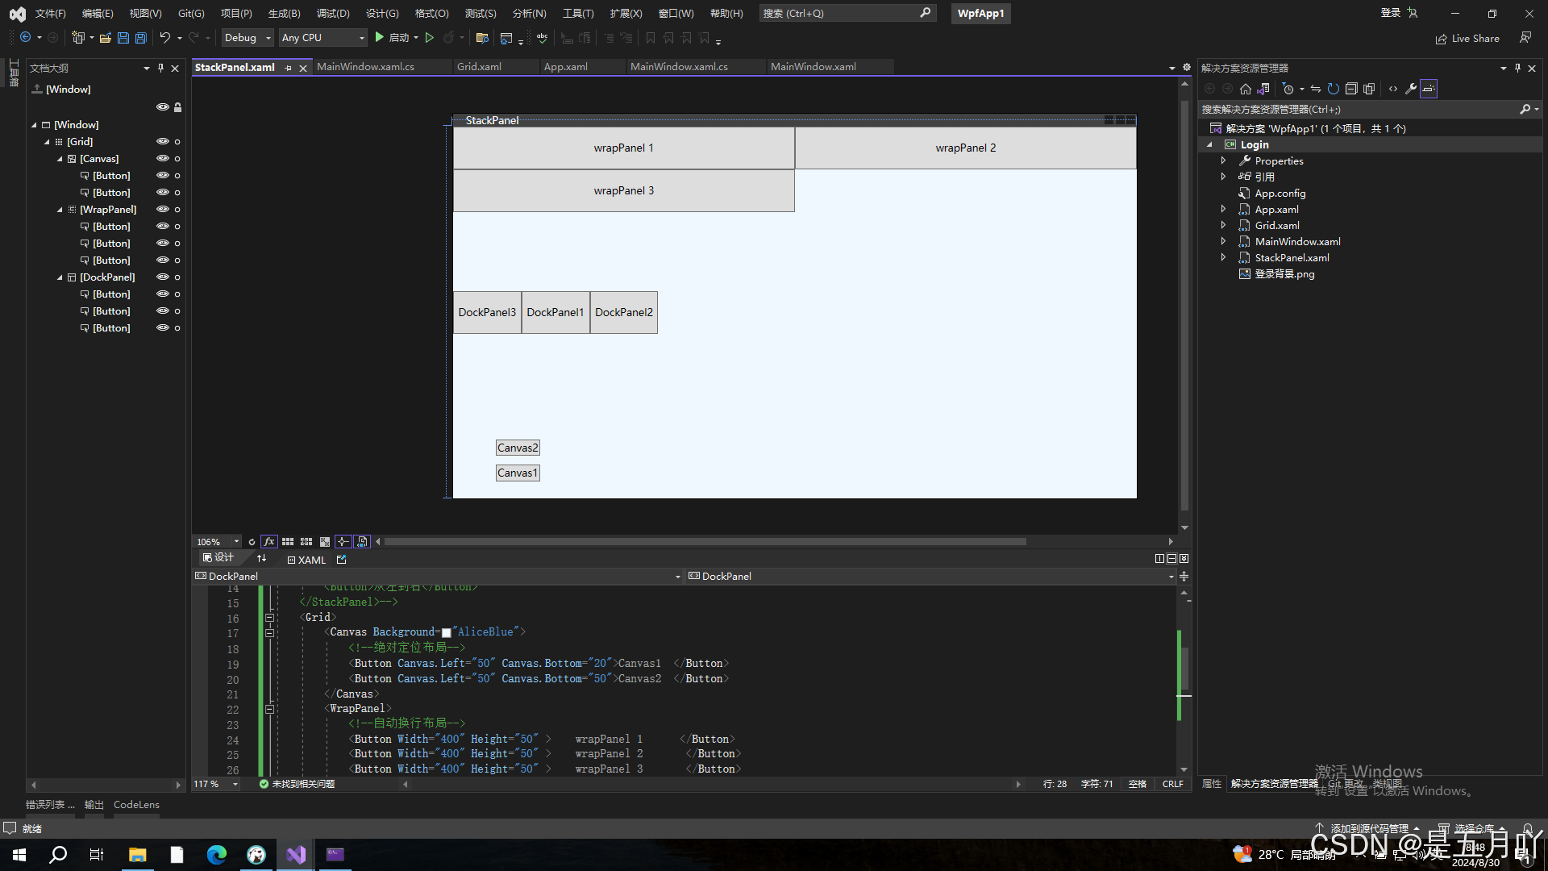Image resolution: width=1548 pixels, height=871 pixels.
Task: Open Properties via the wrench icon
Action: point(1411,89)
